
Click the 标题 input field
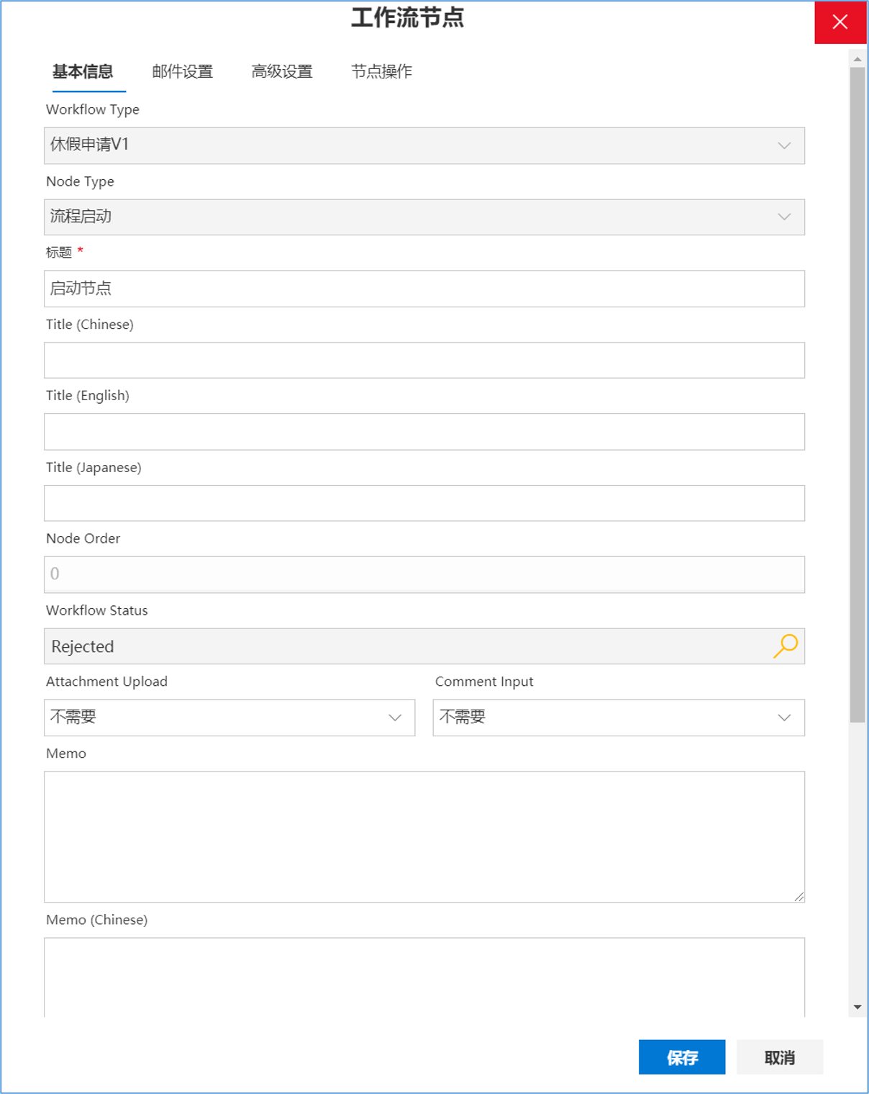tap(424, 289)
